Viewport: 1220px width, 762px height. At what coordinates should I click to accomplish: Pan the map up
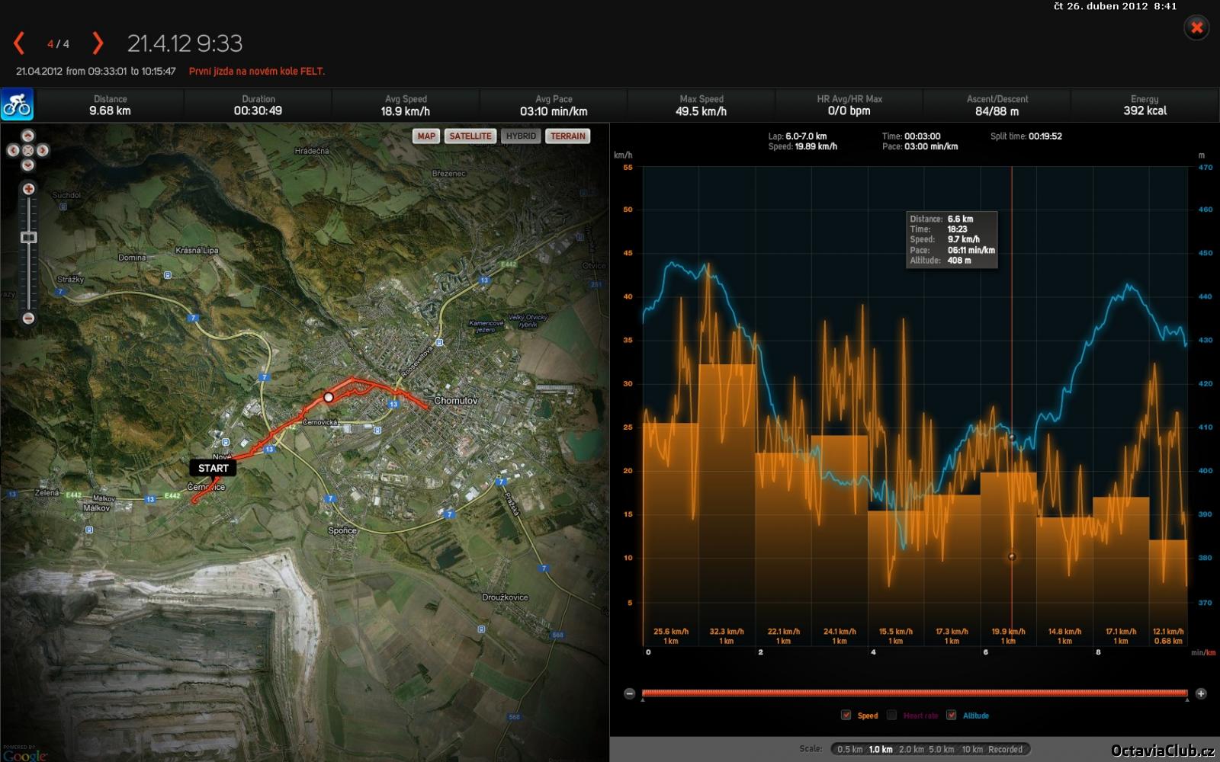click(x=28, y=136)
